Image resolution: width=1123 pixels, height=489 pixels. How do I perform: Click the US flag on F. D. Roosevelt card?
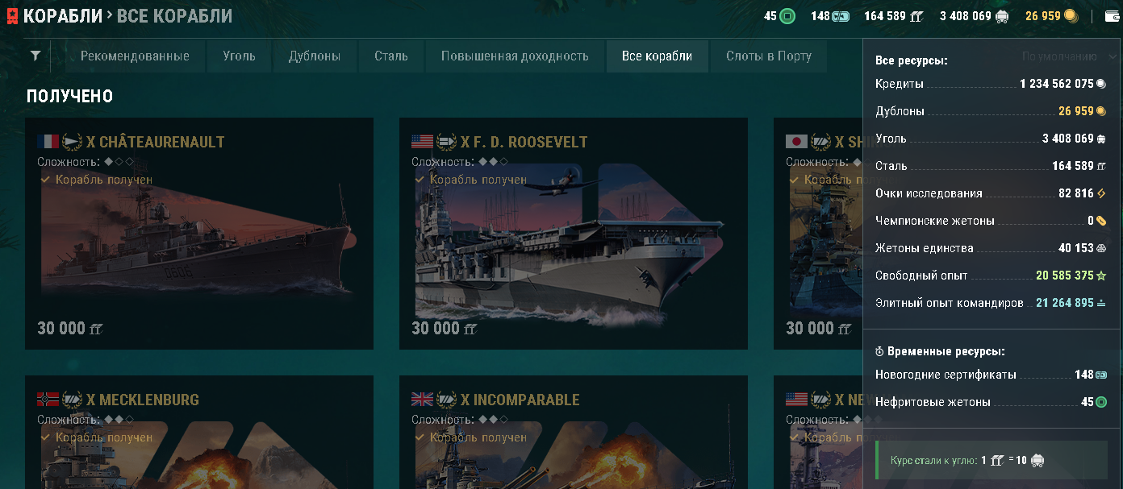pos(422,142)
